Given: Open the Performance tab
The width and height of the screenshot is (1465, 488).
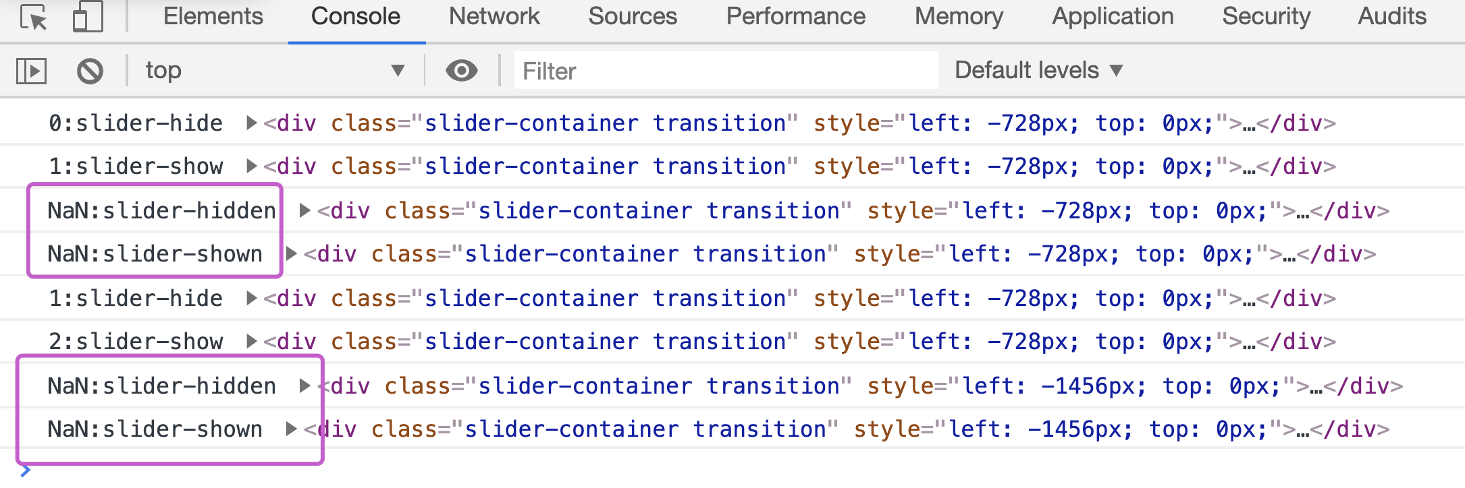Looking at the screenshot, I should pyautogui.click(x=796, y=16).
